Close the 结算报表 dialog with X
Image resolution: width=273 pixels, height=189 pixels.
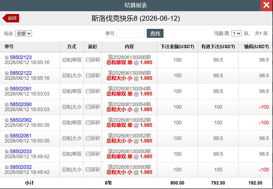pyautogui.click(x=267, y=5)
